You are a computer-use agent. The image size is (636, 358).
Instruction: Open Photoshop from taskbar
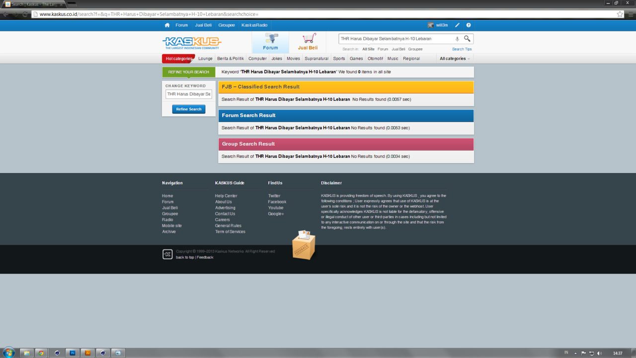(73, 353)
